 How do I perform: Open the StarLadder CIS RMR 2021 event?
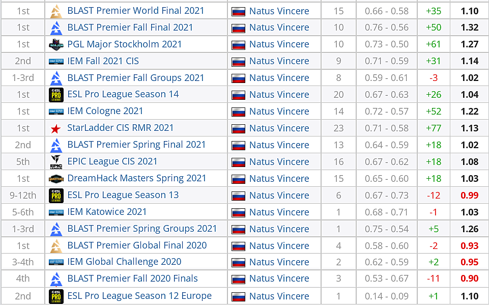(x=120, y=128)
